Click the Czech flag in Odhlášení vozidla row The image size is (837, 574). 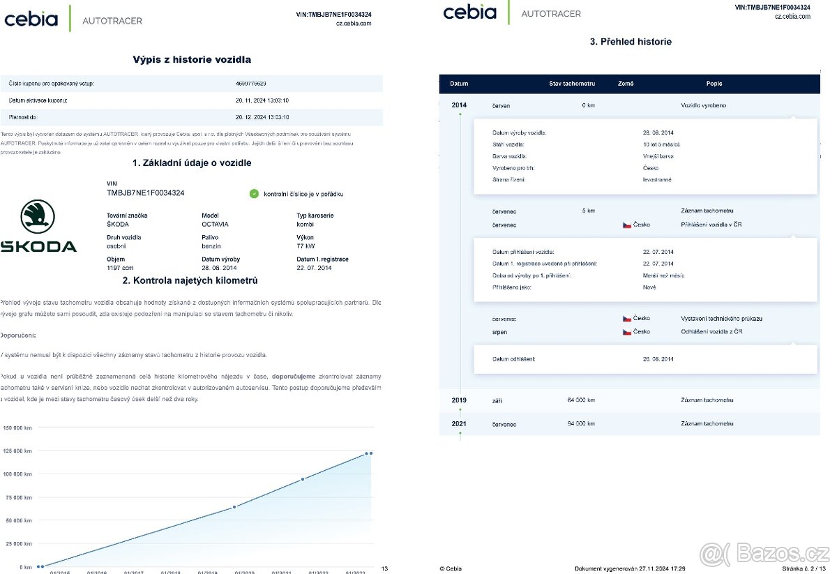point(627,331)
